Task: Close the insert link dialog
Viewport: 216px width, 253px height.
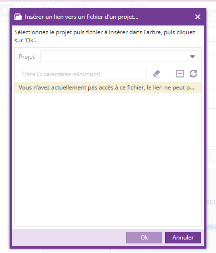Action: (198, 17)
